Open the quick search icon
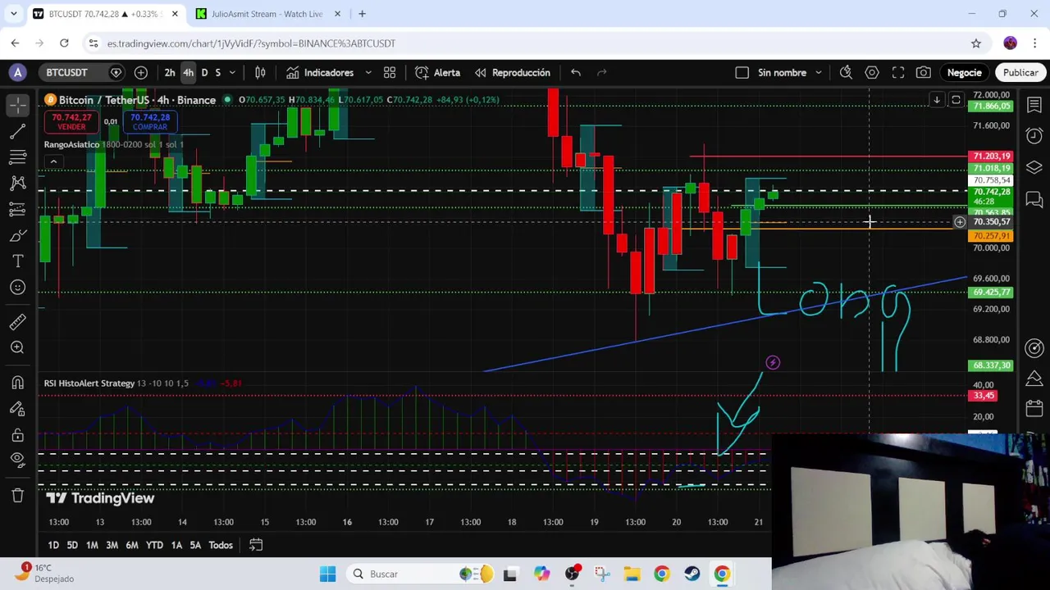1050x590 pixels. point(846,73)
